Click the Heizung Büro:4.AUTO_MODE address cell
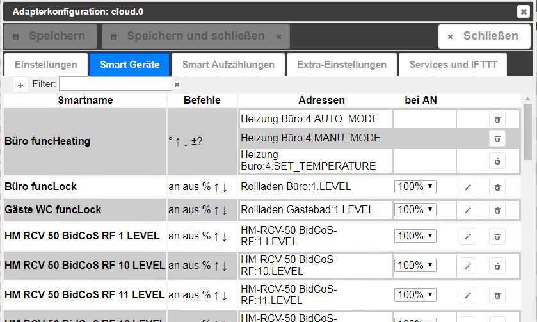 click(316, 119)
